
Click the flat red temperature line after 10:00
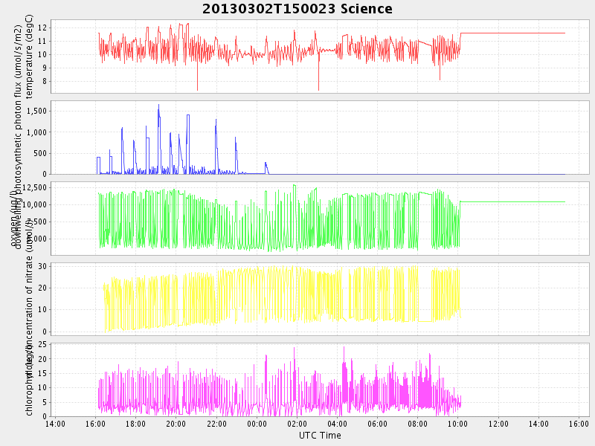pos(512,33)
